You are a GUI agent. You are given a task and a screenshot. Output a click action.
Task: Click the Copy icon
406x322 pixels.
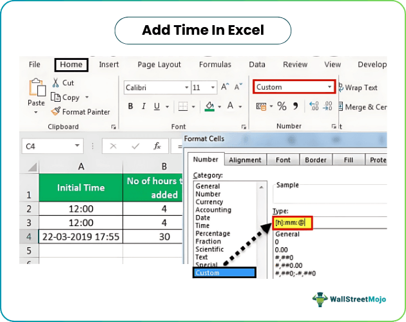click(55, 97)
